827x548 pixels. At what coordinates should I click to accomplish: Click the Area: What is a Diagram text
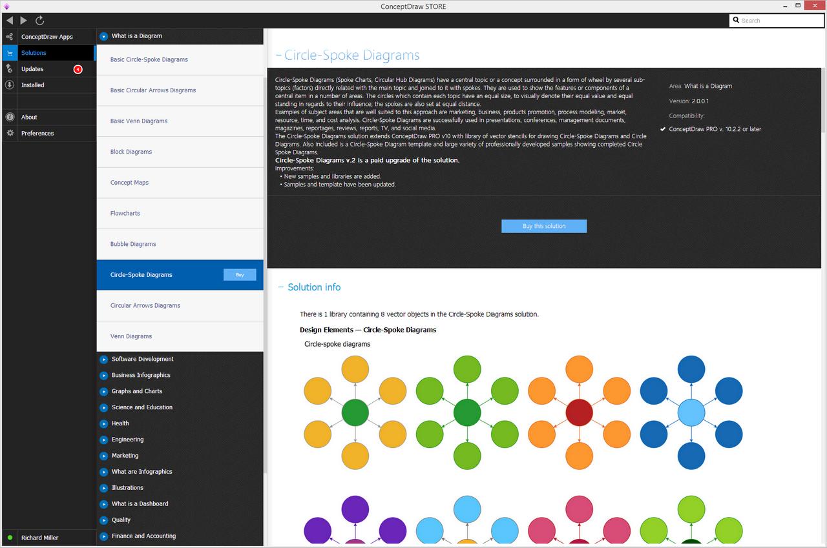coord(700,86)
